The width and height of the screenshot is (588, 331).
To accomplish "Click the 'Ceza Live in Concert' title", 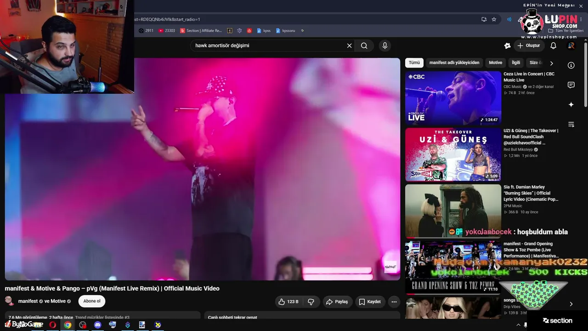I will pos(529,77).
